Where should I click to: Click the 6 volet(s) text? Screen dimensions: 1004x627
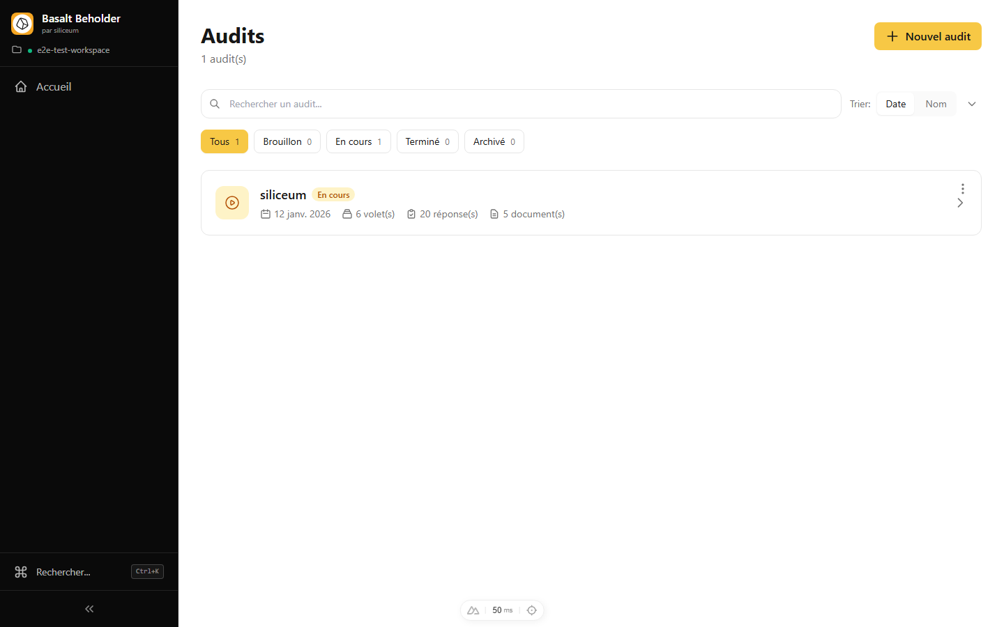[x=375, y=214]
